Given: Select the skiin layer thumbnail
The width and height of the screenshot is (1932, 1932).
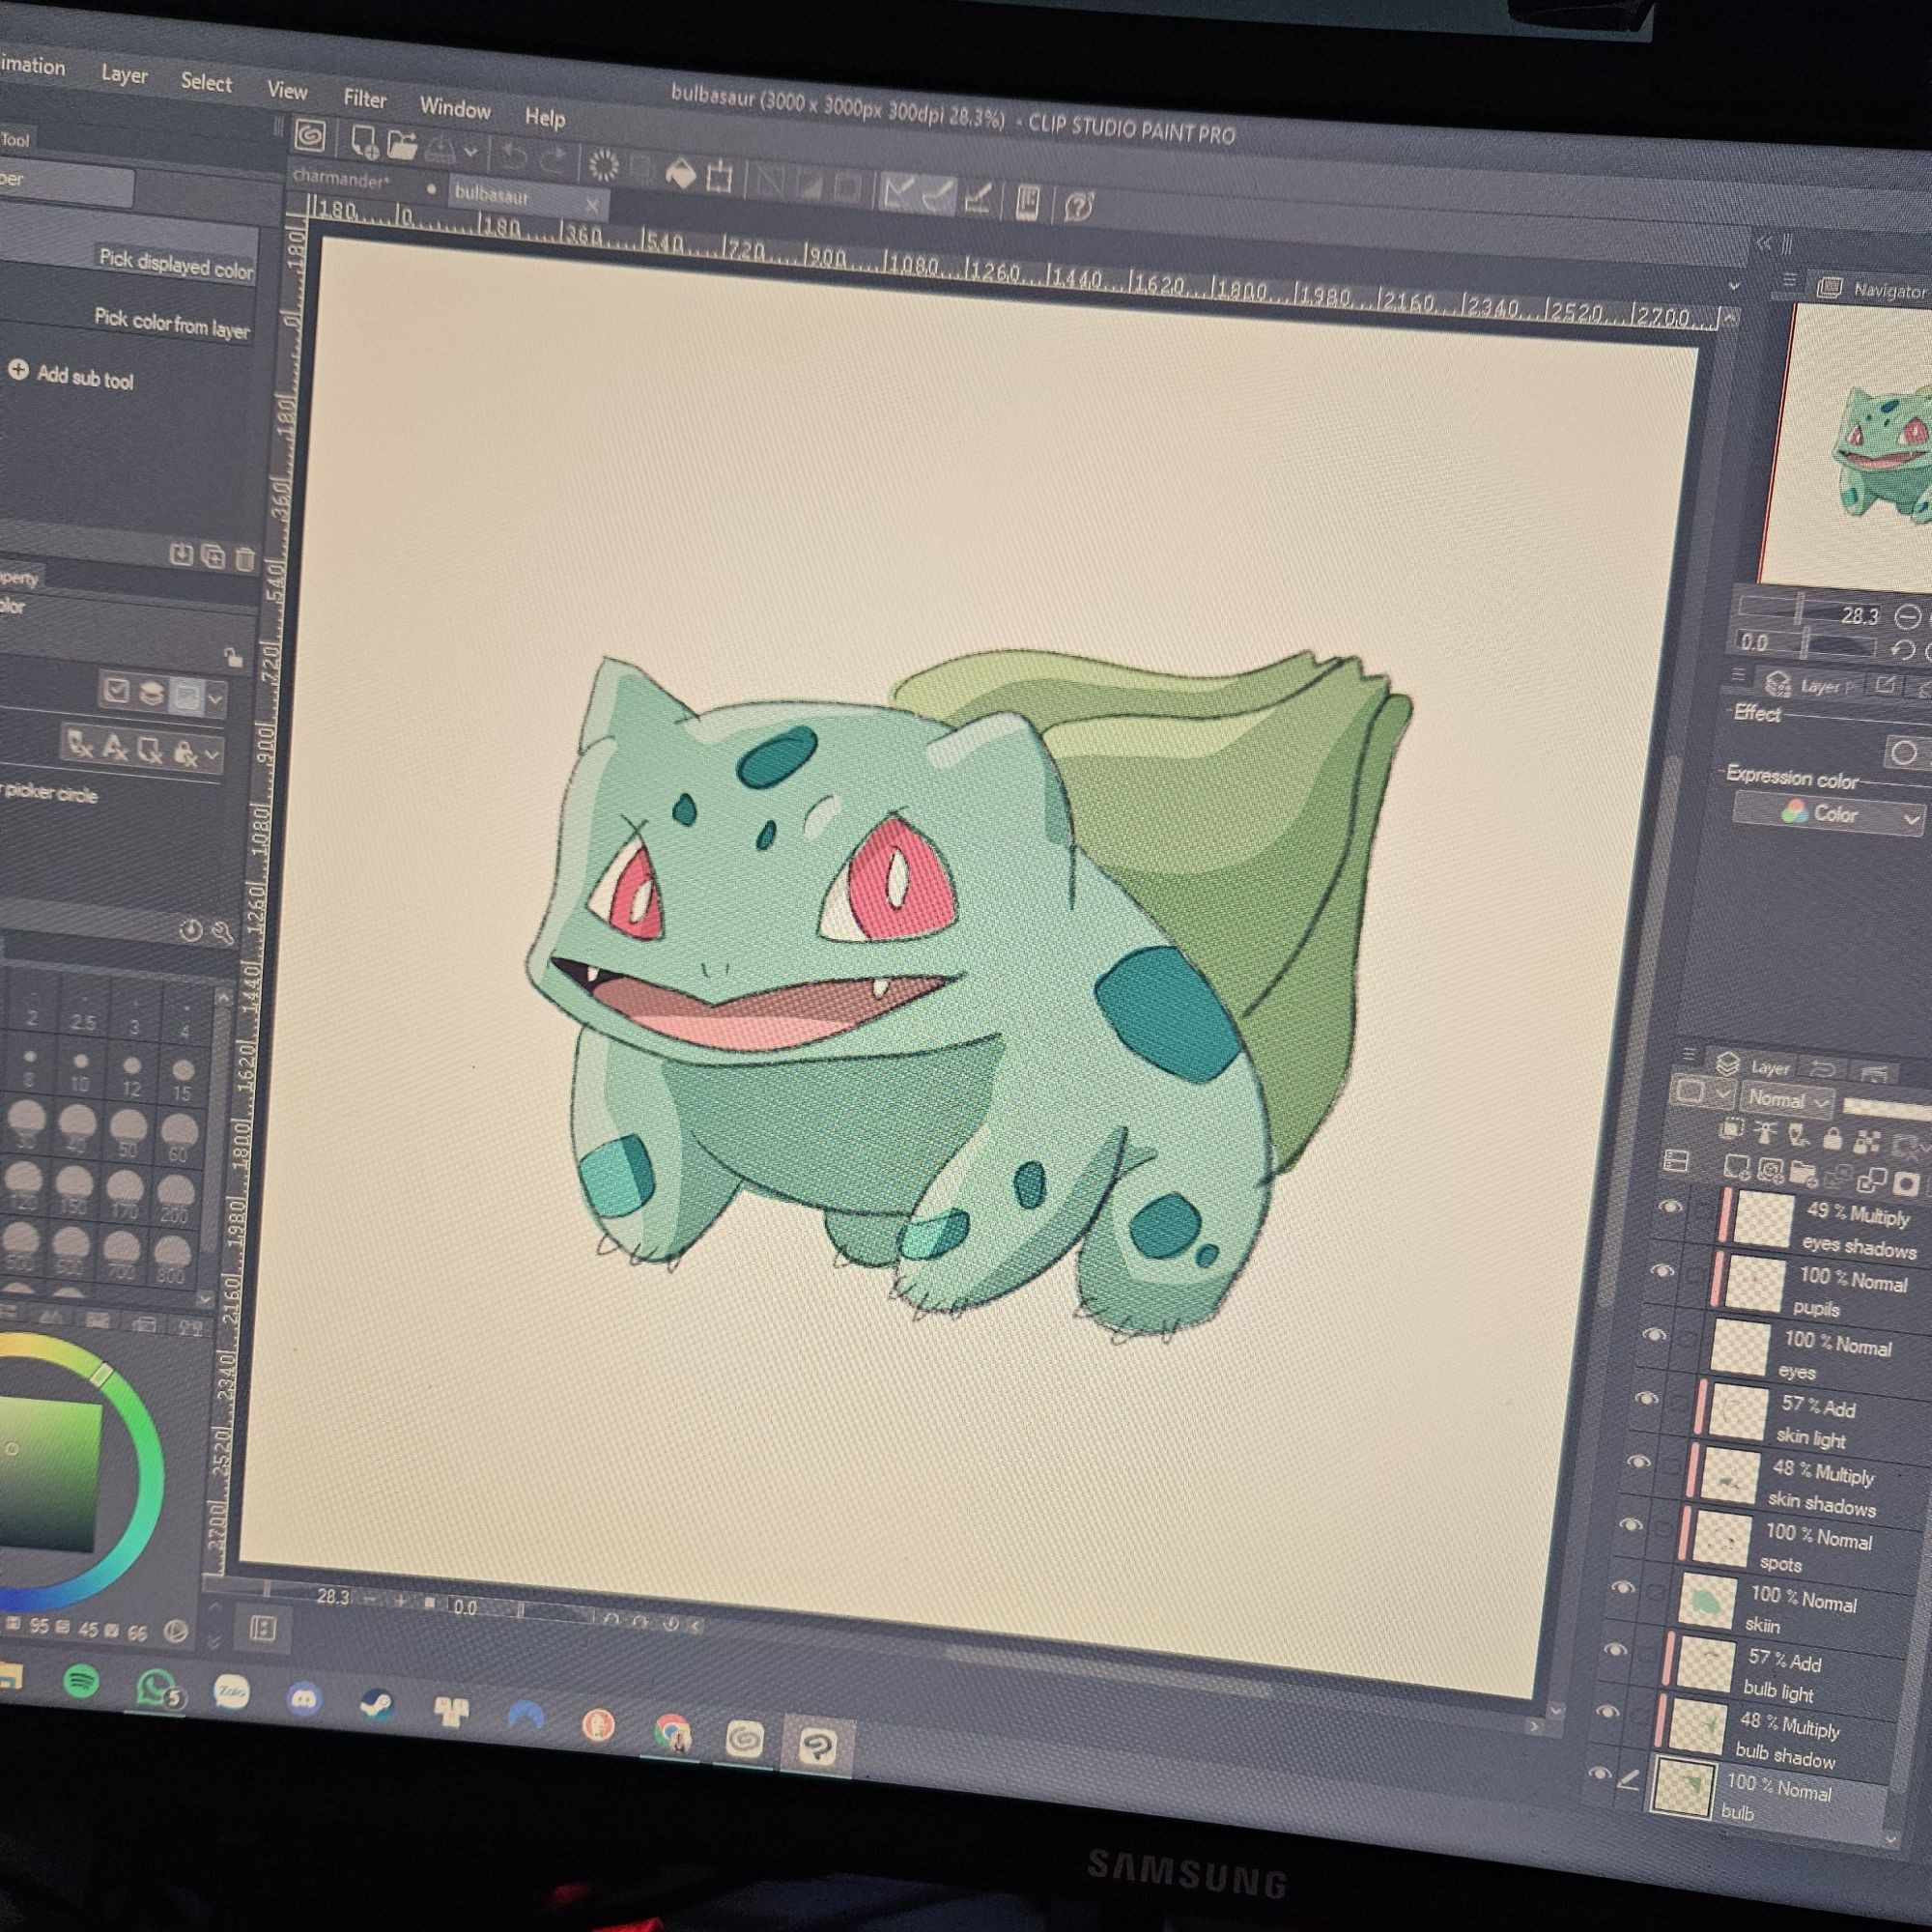Looking at the screenshot, I should coord(1708,1602).
